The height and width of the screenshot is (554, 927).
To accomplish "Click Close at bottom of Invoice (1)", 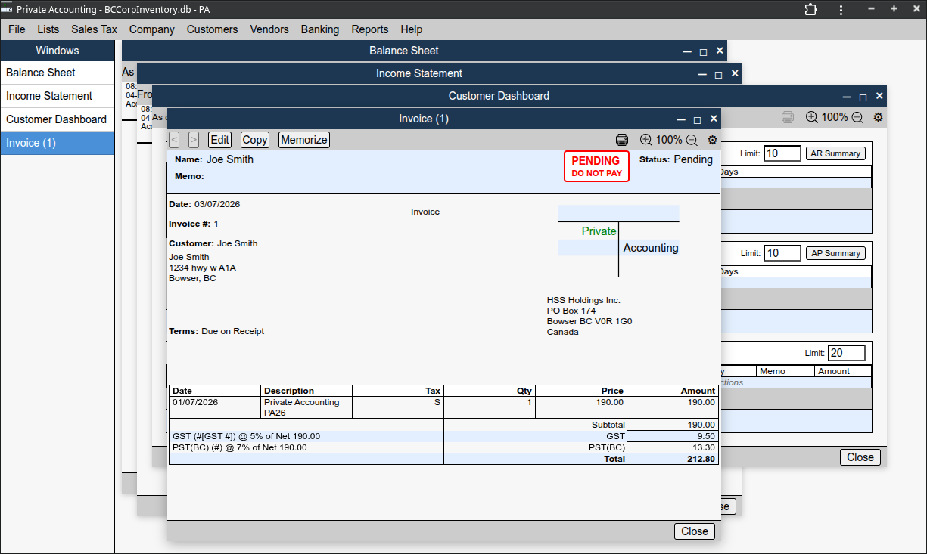I will 695,531.
